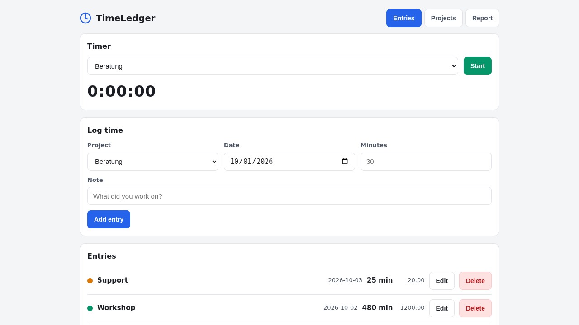
Task: Switch to the Projects tab
Action: tap(443, 18)
